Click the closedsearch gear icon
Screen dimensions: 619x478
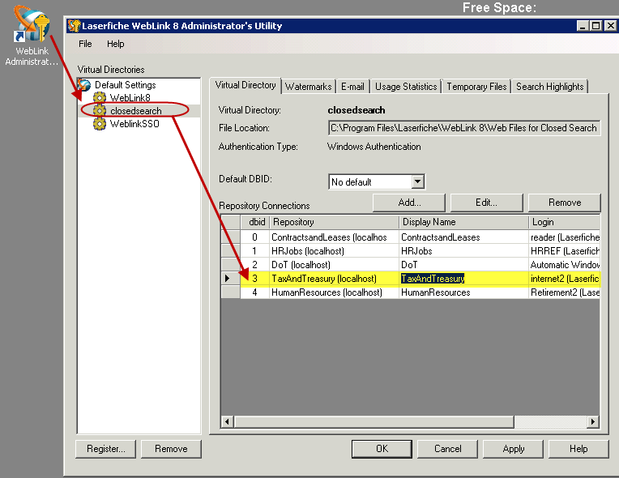(x=100, y=110)
